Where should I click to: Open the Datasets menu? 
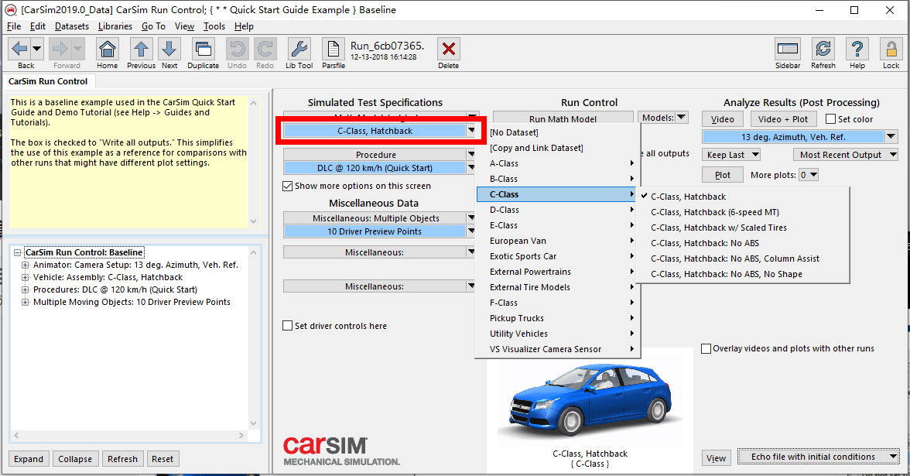72,26
